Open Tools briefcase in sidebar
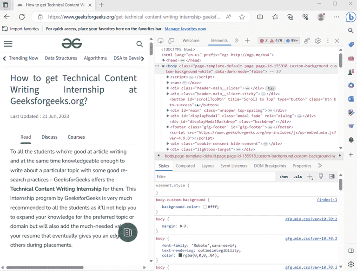The image size is (357, 271). (x=351, y=58)
